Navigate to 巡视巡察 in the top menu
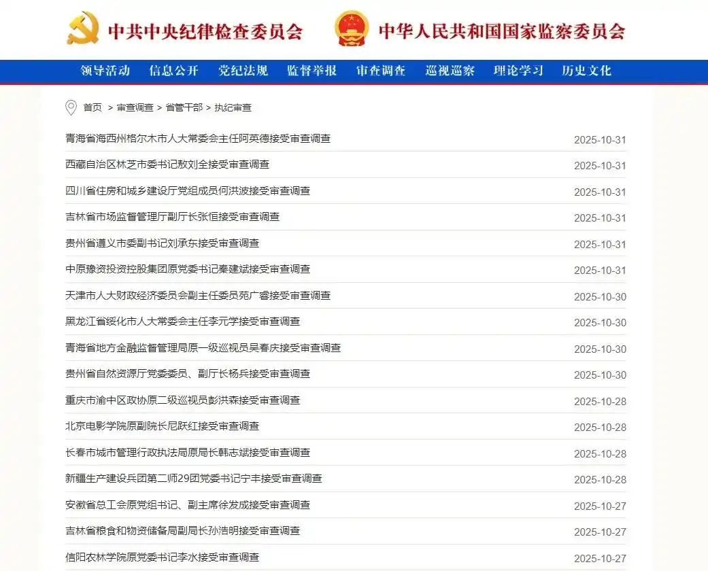The width and height of the screenshot is (708, 571). pyautogui.click(x=450, y=71)
